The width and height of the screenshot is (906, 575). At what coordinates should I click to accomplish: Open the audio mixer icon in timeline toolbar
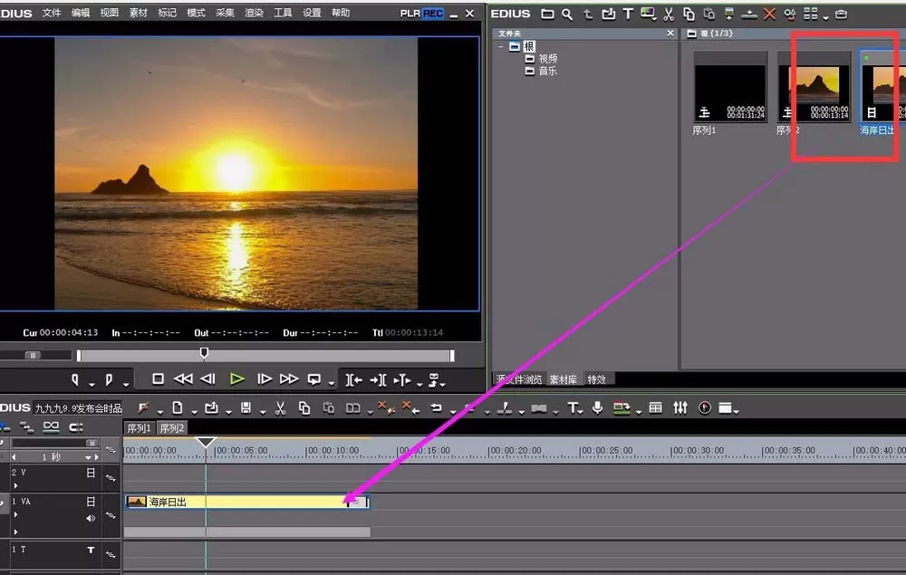pyautogui.click(x=680, y=407)
